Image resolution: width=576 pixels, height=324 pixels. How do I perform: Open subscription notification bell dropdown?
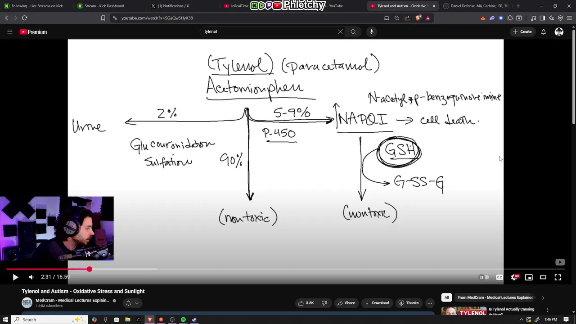point(132,303)
